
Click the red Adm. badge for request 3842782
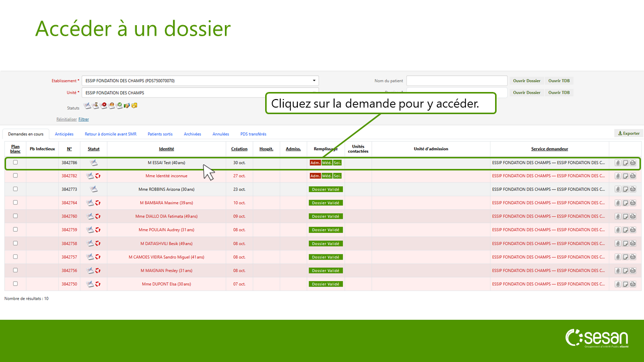click(x=315, y=176)
